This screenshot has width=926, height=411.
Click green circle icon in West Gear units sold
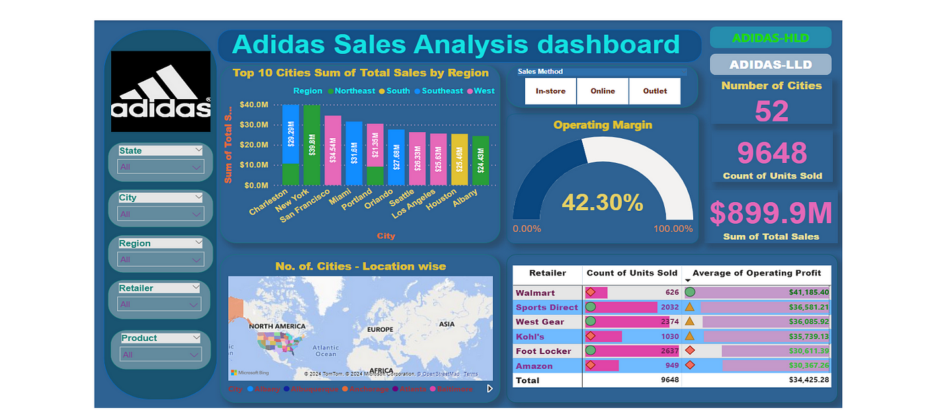point(591,321)
